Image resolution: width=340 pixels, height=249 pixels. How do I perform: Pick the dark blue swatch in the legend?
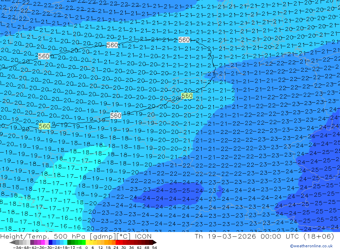coord(51,243)
